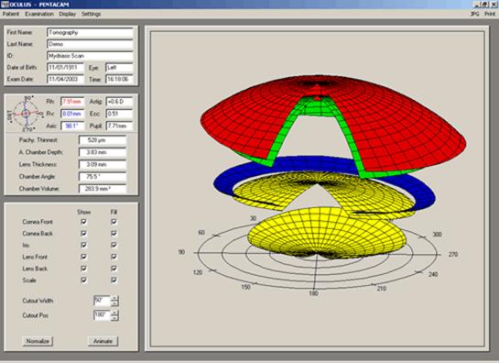The height and width of the screenshot is (363, 499).
Task: Toggle the Iris Fill checkbox
Action: [x=114, y=245]
